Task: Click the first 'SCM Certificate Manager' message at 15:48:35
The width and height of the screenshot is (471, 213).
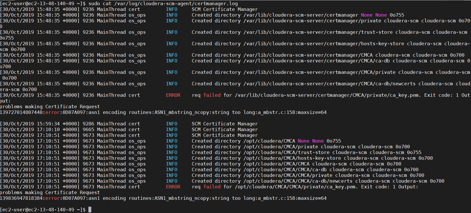Action: click(224, 9)
